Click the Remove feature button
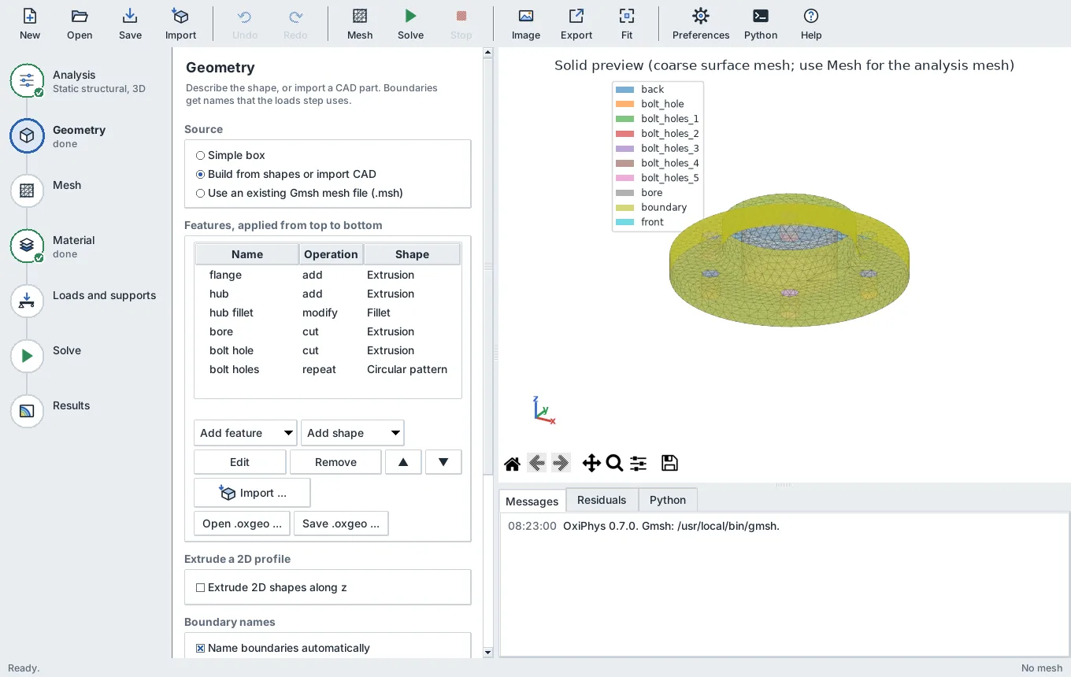 click(x=335, y=462)
